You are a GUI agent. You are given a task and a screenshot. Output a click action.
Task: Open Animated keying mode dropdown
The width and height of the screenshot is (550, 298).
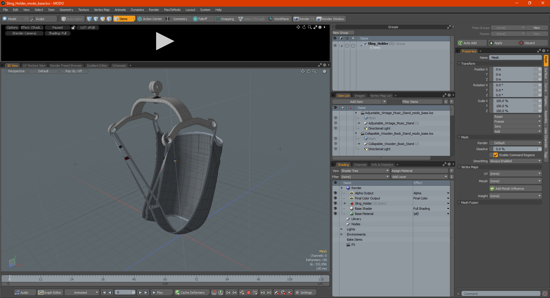82,293
